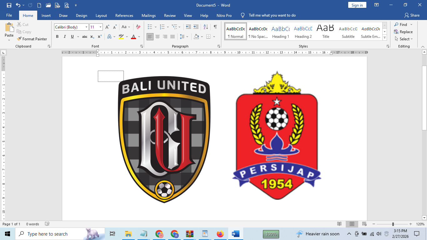Apply the Heading 1 style
This screenshot has height=240, width=427.
tap(280, 31)
